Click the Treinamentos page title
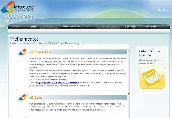This screenshot has height=118, width=172. click(24, 39)
